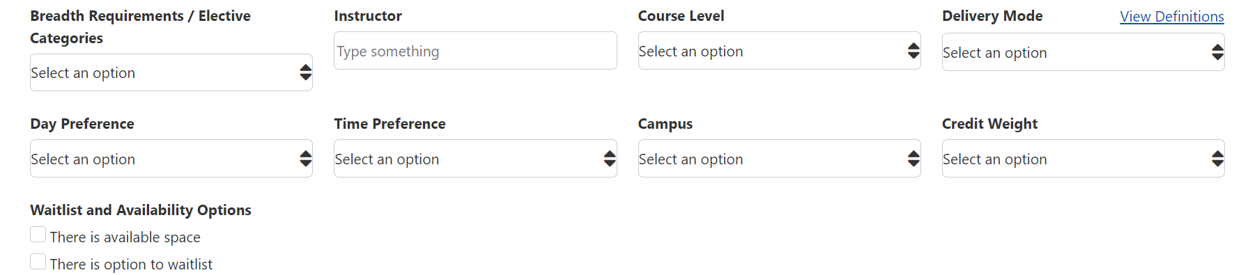This screenshot has height=275, width=1241.
Task: Expand the Delivery Mode dropdown
Action: click(x=1083, y=52)
